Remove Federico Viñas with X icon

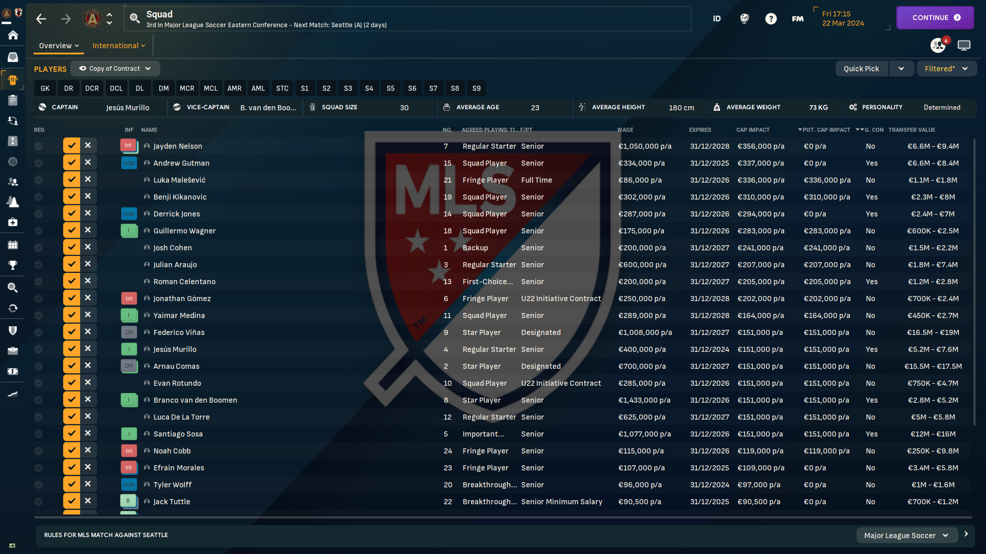(88, 332)
